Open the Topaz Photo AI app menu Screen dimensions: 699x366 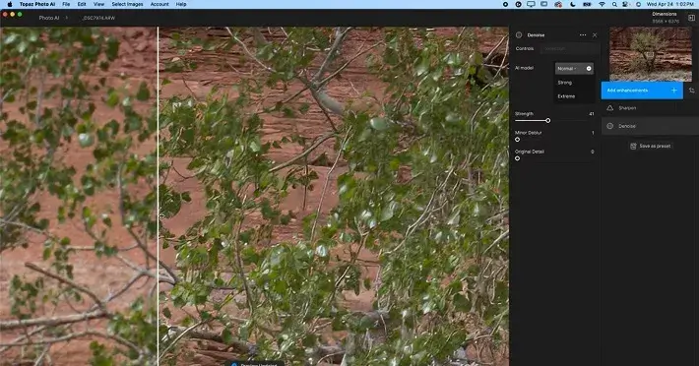[x=37, y=4]
